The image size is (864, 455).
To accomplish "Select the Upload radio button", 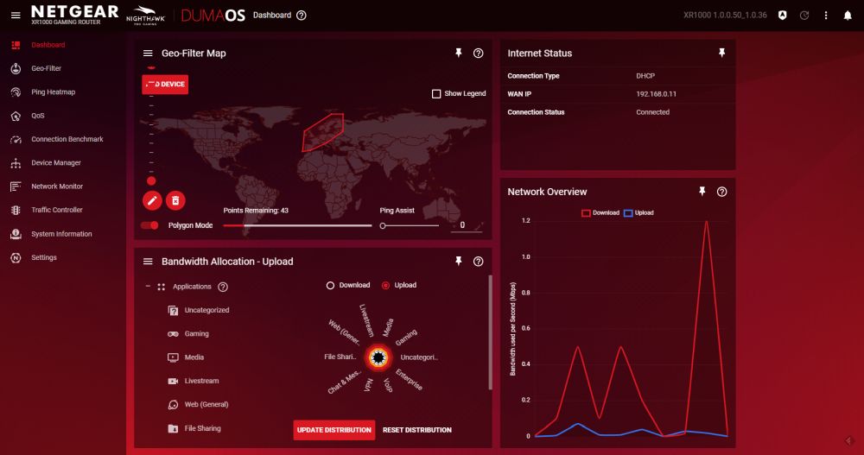I will (385, 285).
